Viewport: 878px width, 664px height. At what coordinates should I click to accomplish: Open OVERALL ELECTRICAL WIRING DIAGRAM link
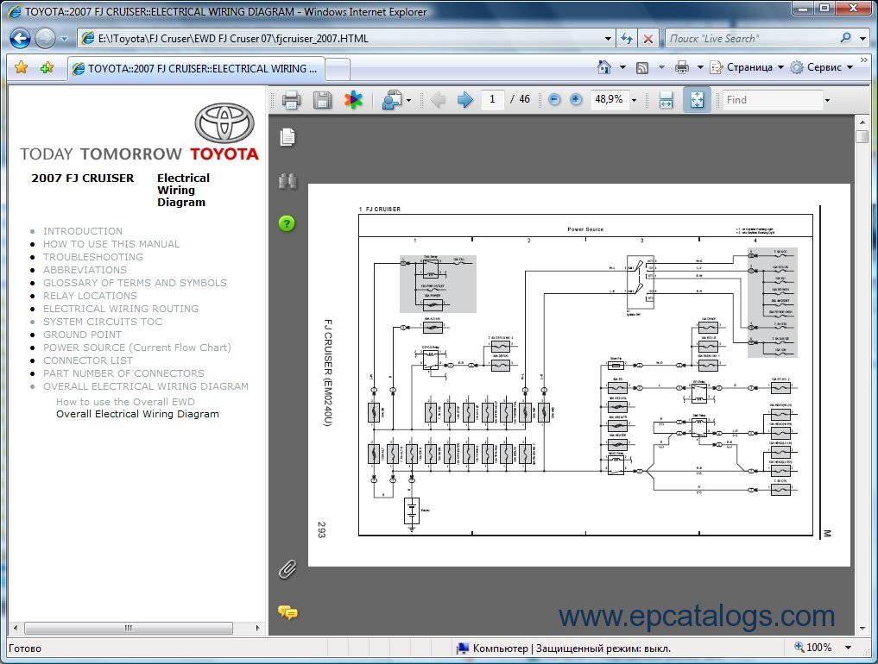[x=146, y=386]
